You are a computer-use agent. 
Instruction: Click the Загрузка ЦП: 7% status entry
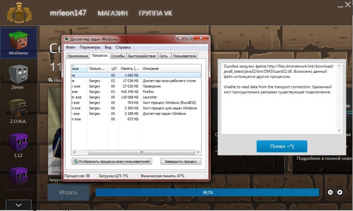[x=113, y=176]
